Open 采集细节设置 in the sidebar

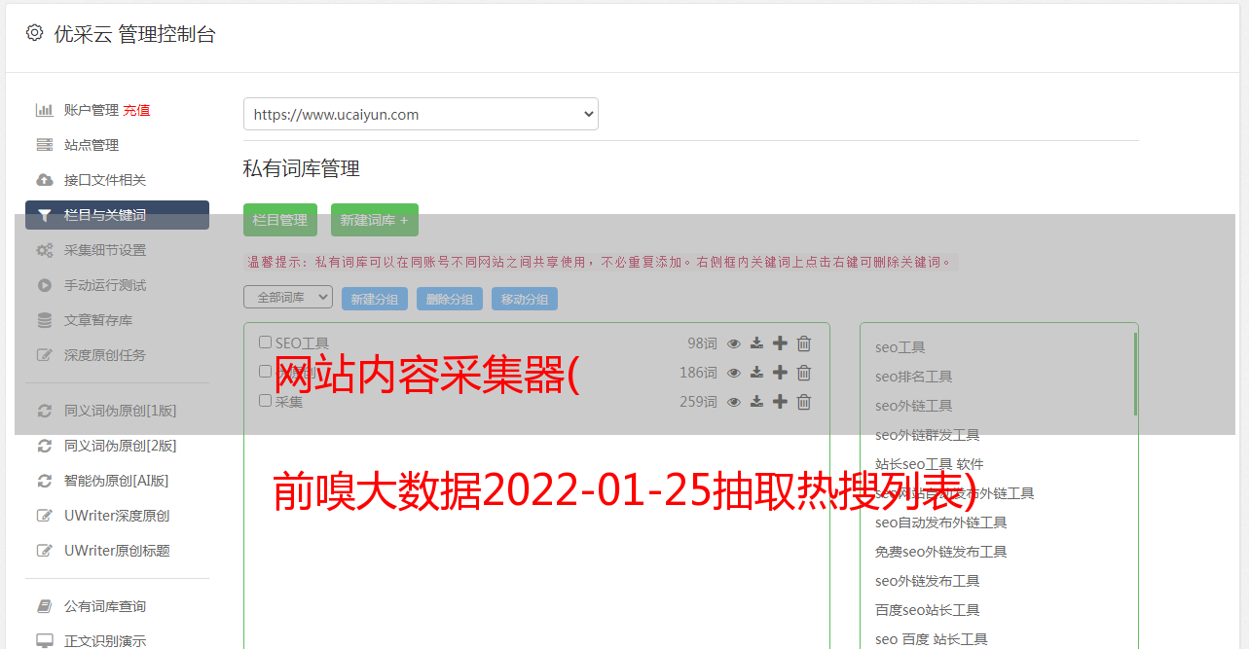pos(105,250)
